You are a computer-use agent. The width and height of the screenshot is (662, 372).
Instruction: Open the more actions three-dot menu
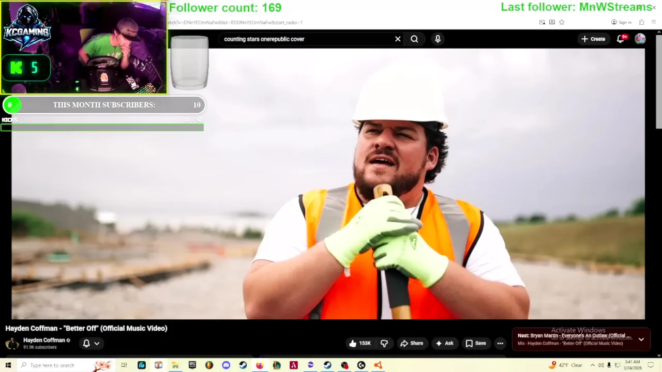[x=500, y=343]
